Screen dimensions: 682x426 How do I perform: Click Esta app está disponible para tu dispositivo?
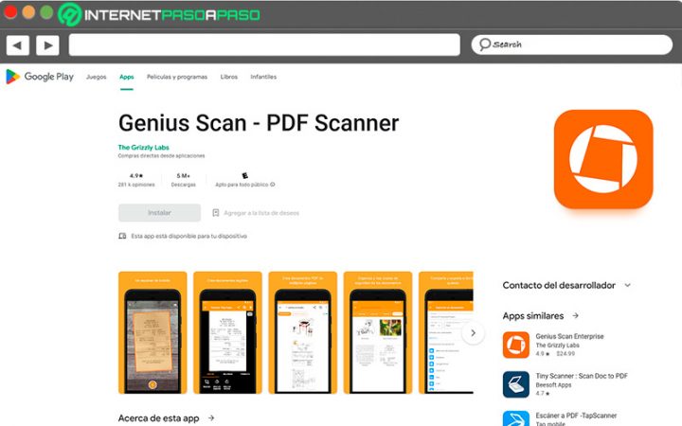pos(189,236)
